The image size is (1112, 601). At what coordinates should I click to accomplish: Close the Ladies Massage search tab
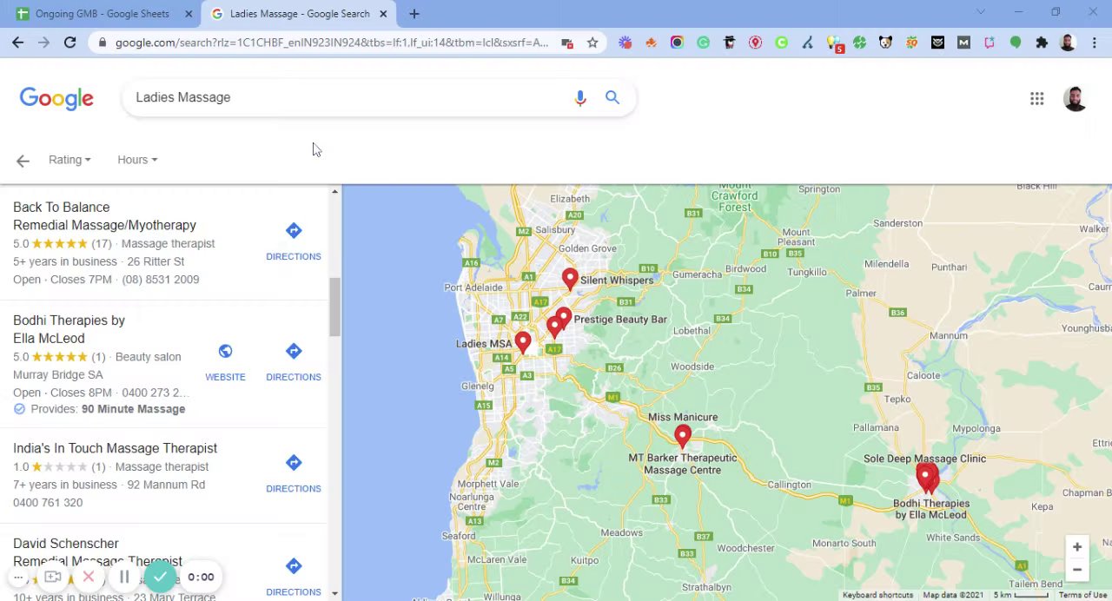[x=383, y=14]
